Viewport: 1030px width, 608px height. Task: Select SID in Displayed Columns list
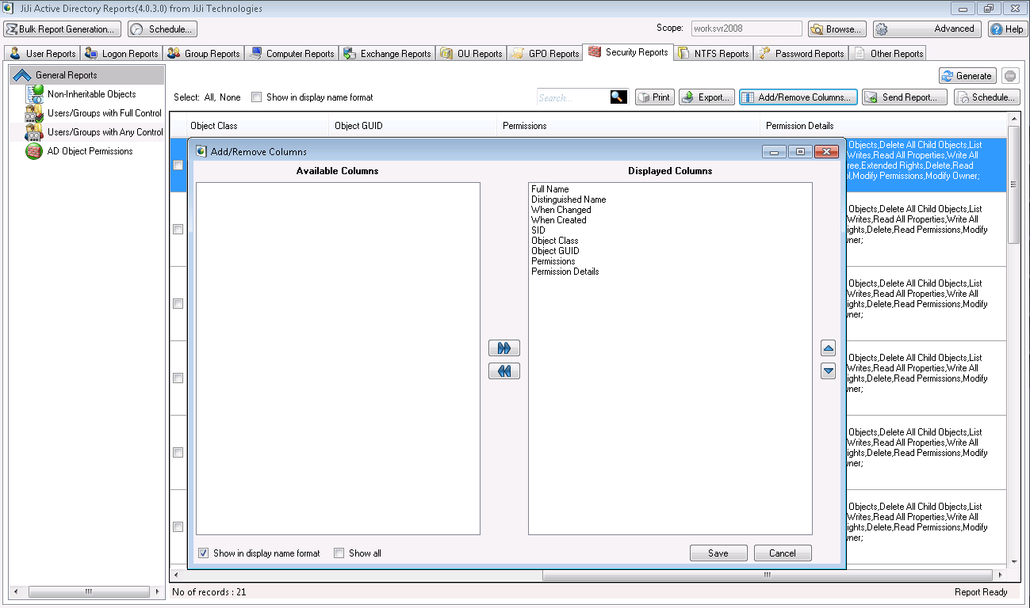(538, 230)
